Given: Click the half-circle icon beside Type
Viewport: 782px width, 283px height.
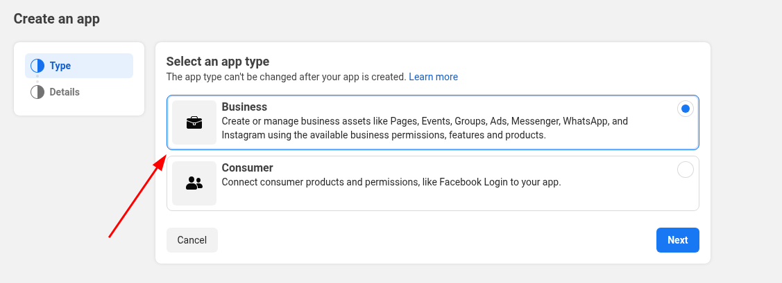Looking at the screenshot, I should coord(37,66).
